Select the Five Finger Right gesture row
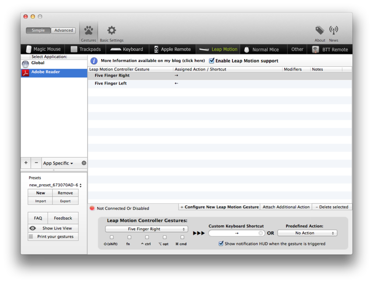Image resolution: width=373 pixels, height=283 pixels. pyautogui.click(x=220, y=76)
